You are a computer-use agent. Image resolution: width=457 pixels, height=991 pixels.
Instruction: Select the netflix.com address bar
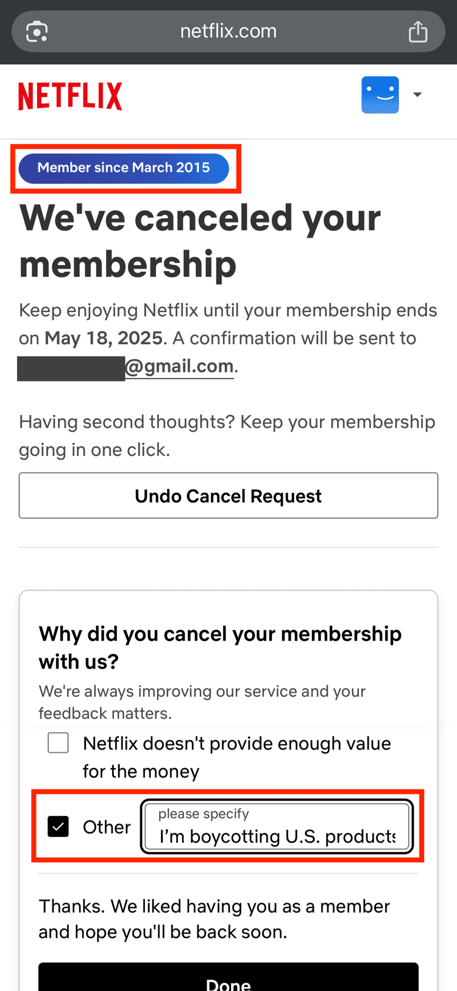(x=228, y=31)
